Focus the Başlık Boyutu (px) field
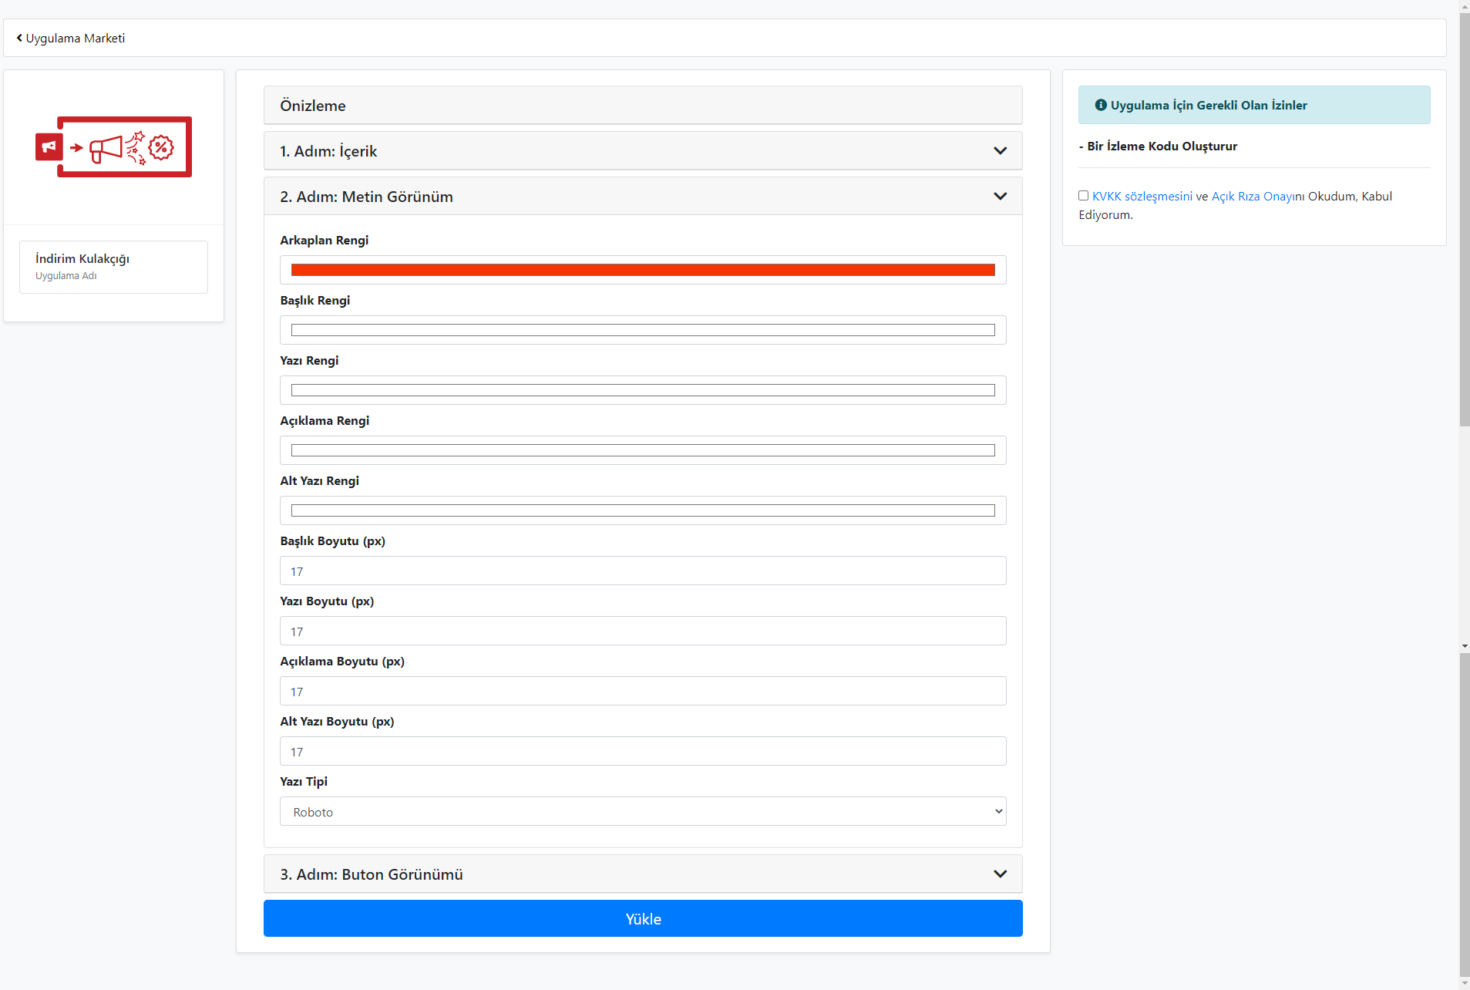The width and height of the screenshot is (1470, 990). coord(643,571)
